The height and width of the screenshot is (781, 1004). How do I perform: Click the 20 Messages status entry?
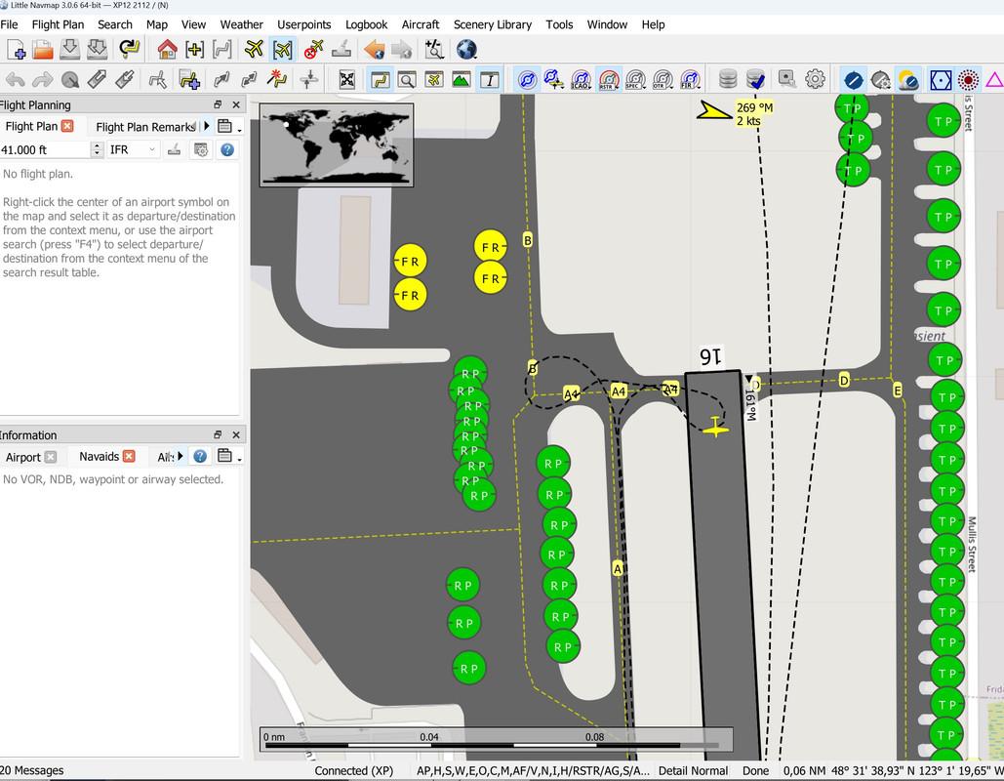pos(32,770)
